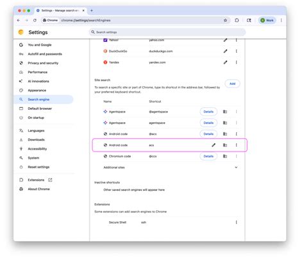This screenshot has height=259, width=304.
Task: Open About Chrome page
Action: coord(38,189)
